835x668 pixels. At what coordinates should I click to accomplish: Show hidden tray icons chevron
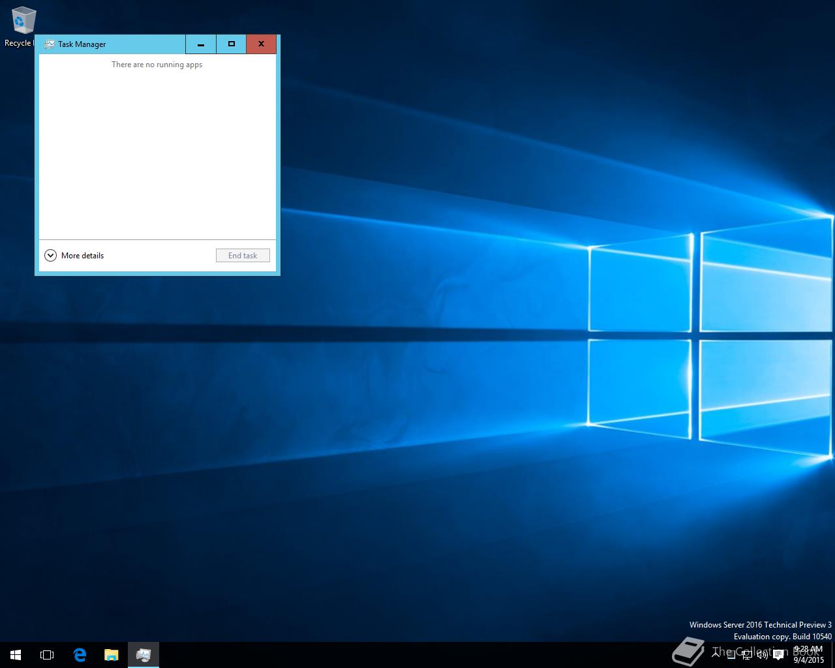pyautogui.click(x=716, y=655)
